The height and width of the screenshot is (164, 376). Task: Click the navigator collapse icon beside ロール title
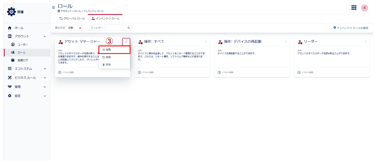53,7
